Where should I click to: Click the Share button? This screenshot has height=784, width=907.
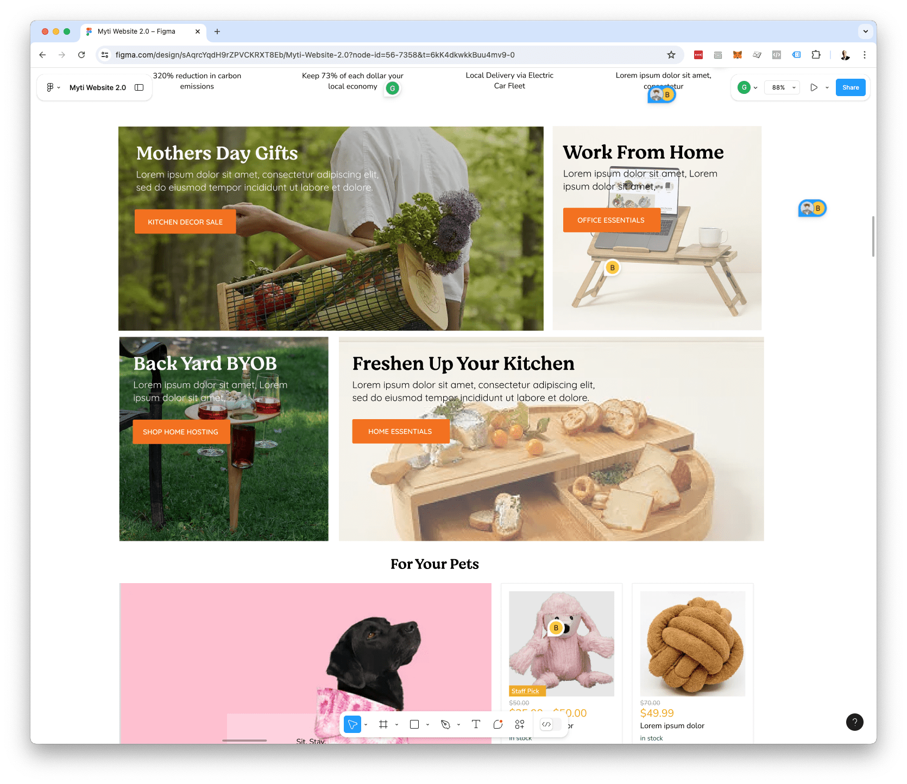[x=851, y=87]
